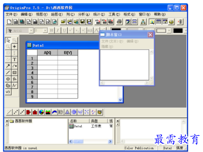The width and height of the screenshot is (203, 152).
Task: Open the 绘图(P) menu
Action: [x=57, y=14]
